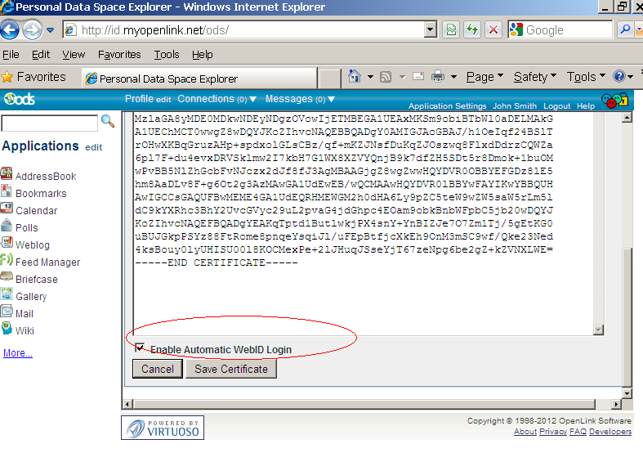Open the Application Settings link
The width and height of the screenshot is (643, 453).
pos(447,106)
